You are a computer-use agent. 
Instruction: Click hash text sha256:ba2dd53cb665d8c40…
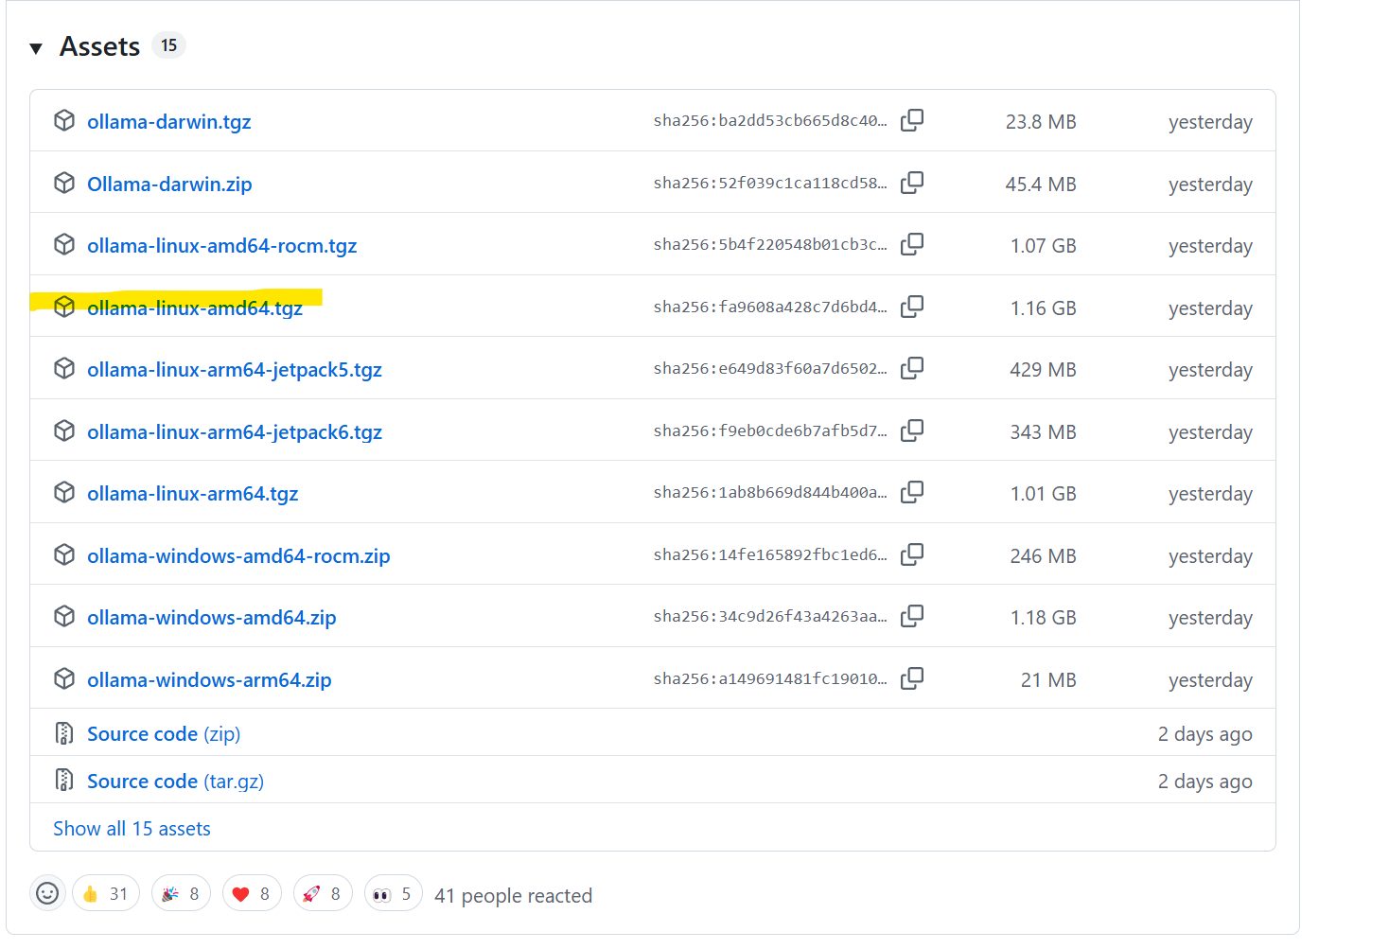(770, 120)
